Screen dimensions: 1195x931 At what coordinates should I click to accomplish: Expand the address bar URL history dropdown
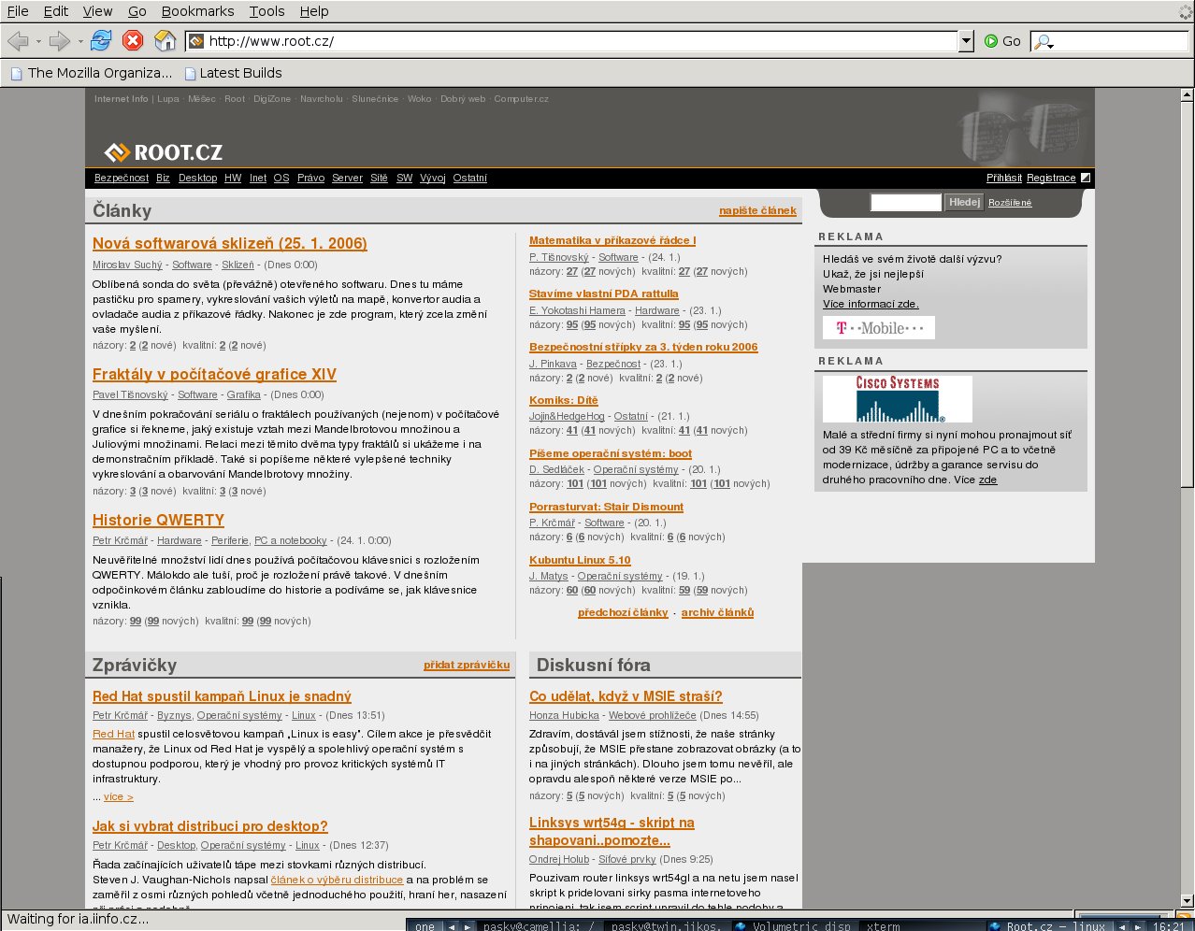click(x=966, y=41)
